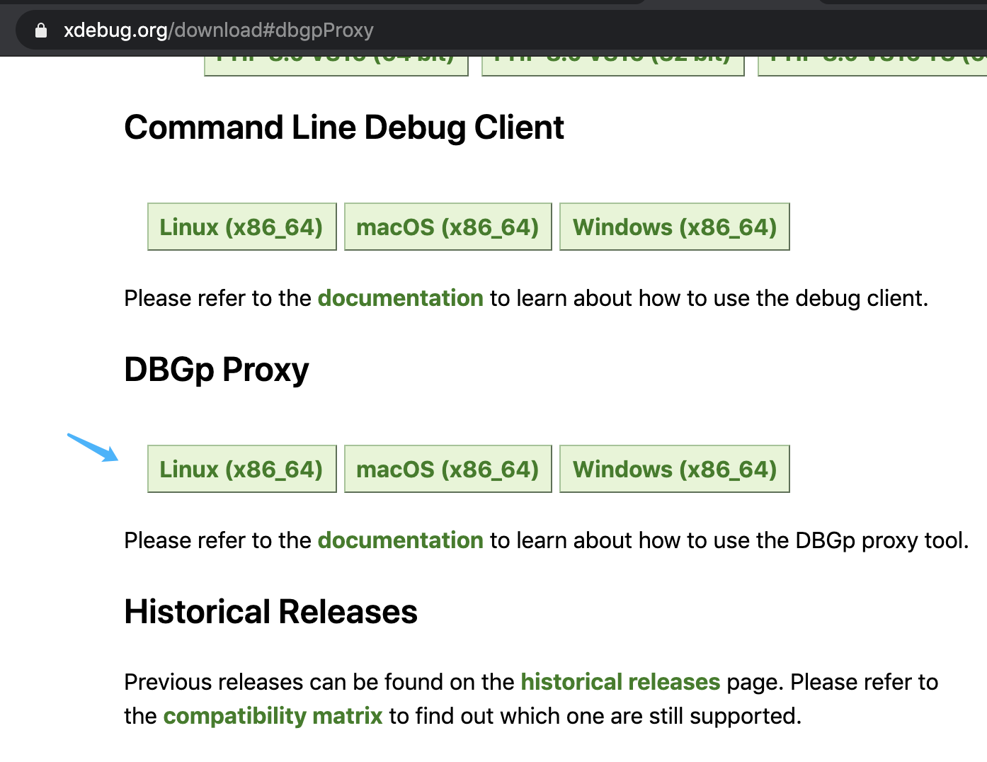Viewport: 987px width, 762px height.
Task: Open the historical releases page link
Action: 620,682
